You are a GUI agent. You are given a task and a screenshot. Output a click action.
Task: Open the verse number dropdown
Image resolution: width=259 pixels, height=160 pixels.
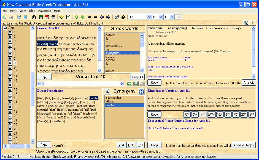tap(172, 17)
